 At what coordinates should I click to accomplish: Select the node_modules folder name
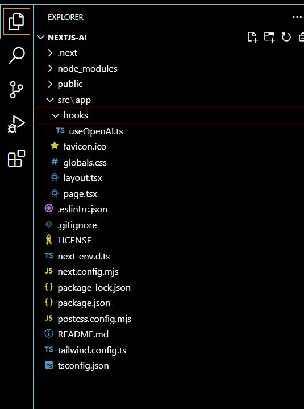click(88, 69)
